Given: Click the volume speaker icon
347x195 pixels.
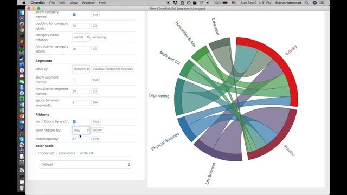Looking at the screenshot, I should 208,3.
